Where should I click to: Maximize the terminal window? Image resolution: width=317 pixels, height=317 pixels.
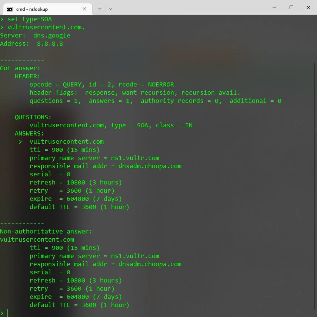pyautogui.click(x=291, y=7)
